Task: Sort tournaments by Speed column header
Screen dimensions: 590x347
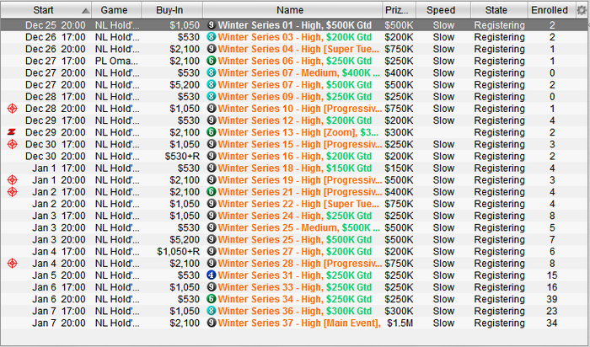Action: [443, 10]
